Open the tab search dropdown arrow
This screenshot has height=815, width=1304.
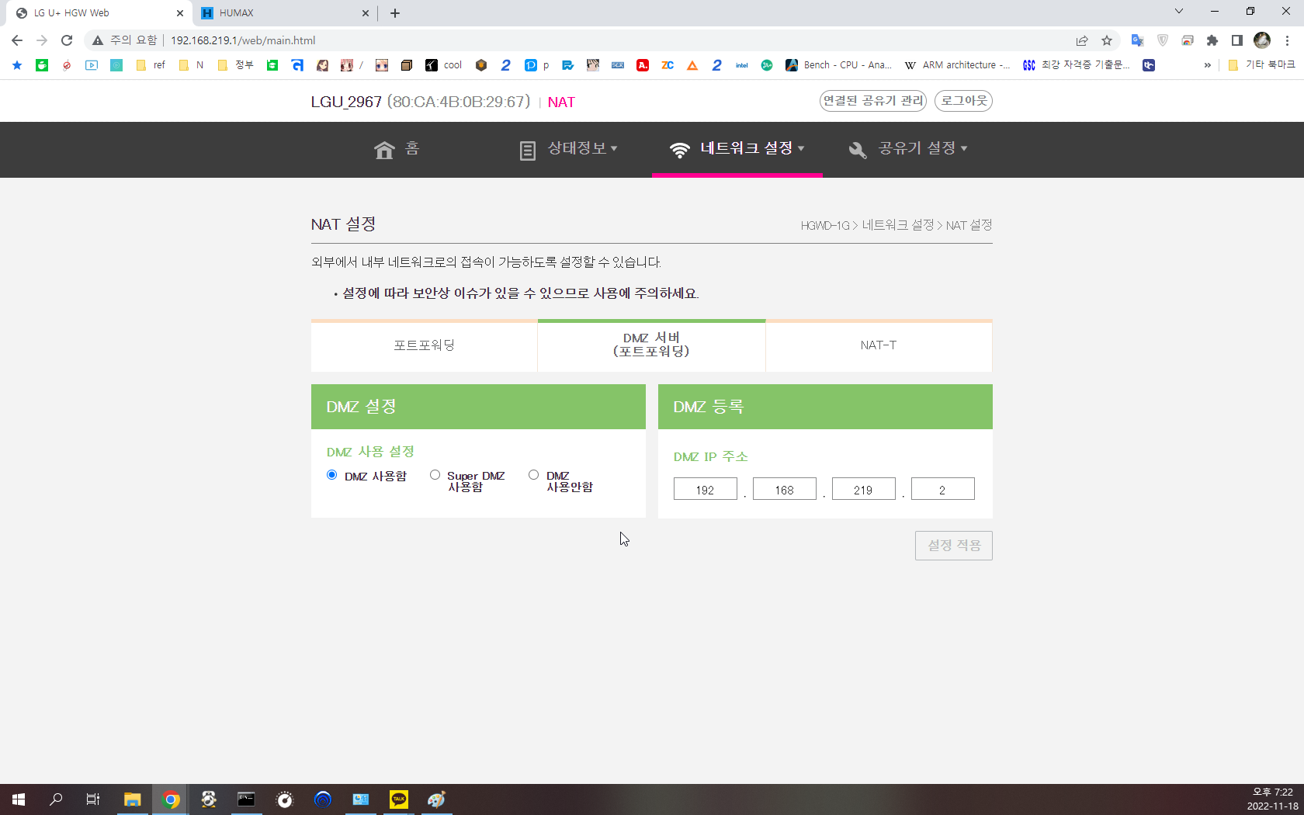pos(1179,11)
